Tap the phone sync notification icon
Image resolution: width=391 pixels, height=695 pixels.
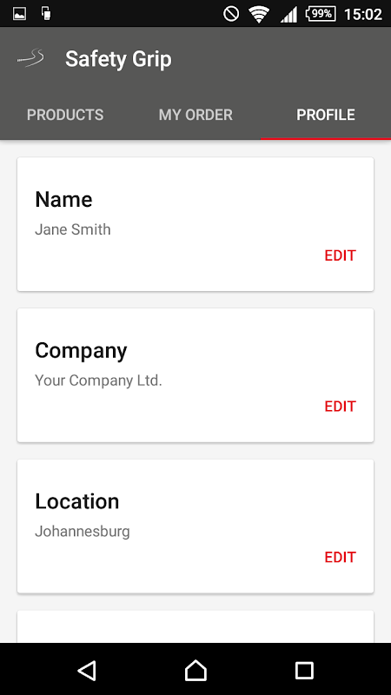(46, 14)
